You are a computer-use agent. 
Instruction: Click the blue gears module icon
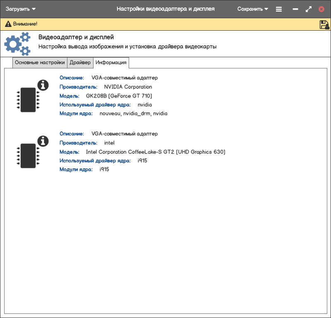tap(17, 44)
